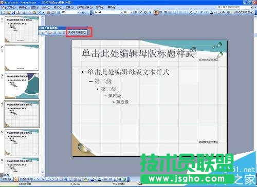Image resolution: width=257 pixels, height=187 pixels.
Task: Click the Design (设计) button
Action: (x=224, y=12)
